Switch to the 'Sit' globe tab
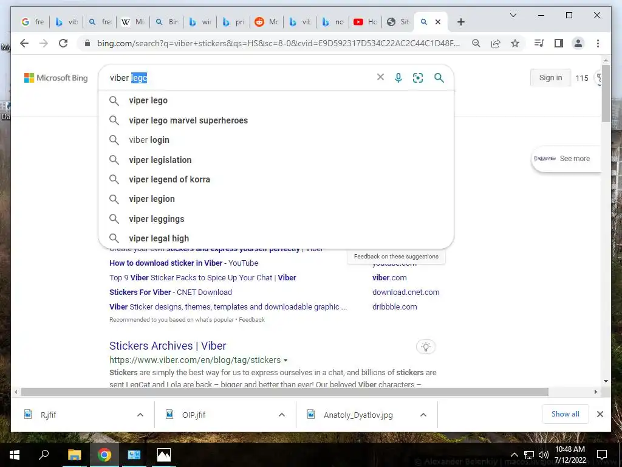The height and width of the screenshot is (467, 622). pyautogui.click(x=398, y=22)
